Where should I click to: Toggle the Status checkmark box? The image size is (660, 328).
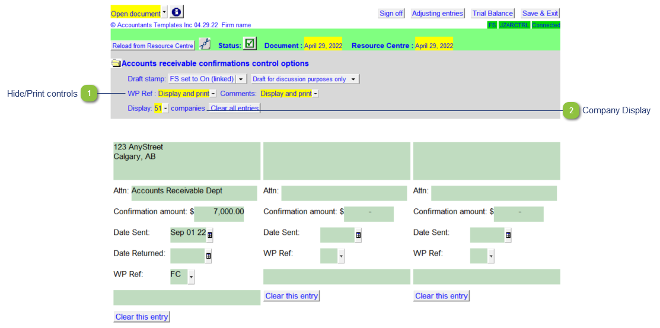click(250, 44)
